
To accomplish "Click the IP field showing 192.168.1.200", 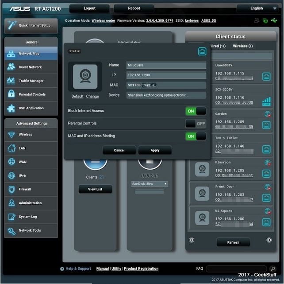I will [x=166, y=75].
